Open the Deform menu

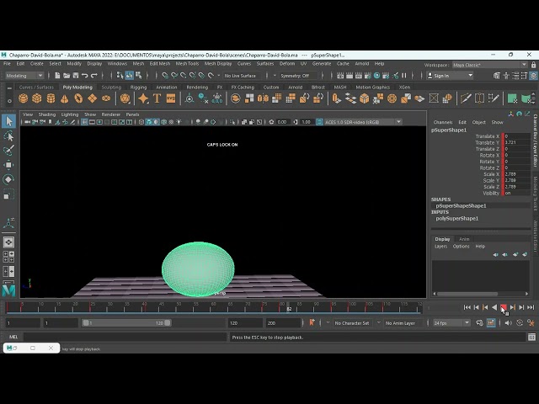pyautogui.click(x=287, y=64)
